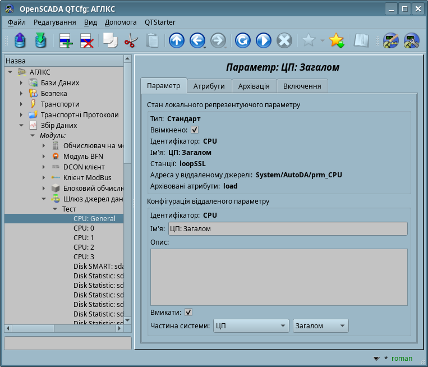
Task: Select 'CPU: 0' in the tree
Action: coord(84,228)
